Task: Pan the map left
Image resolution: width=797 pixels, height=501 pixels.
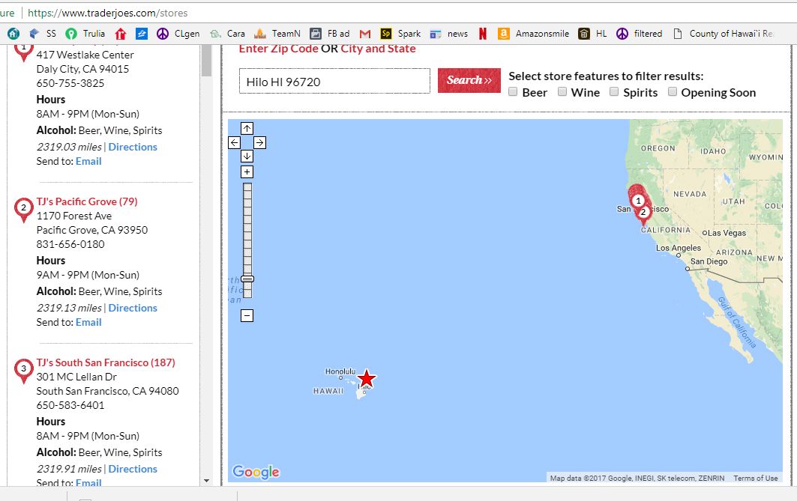Action: [x=235, y=142]
